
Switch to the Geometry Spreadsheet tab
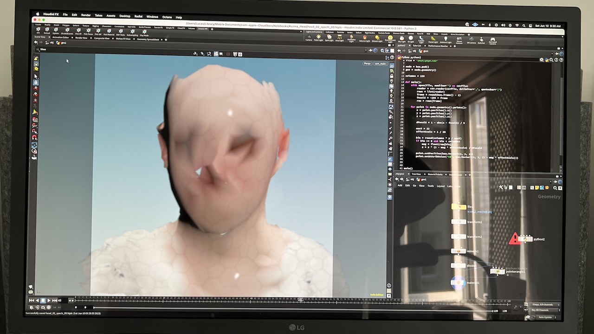click(148, 39)
